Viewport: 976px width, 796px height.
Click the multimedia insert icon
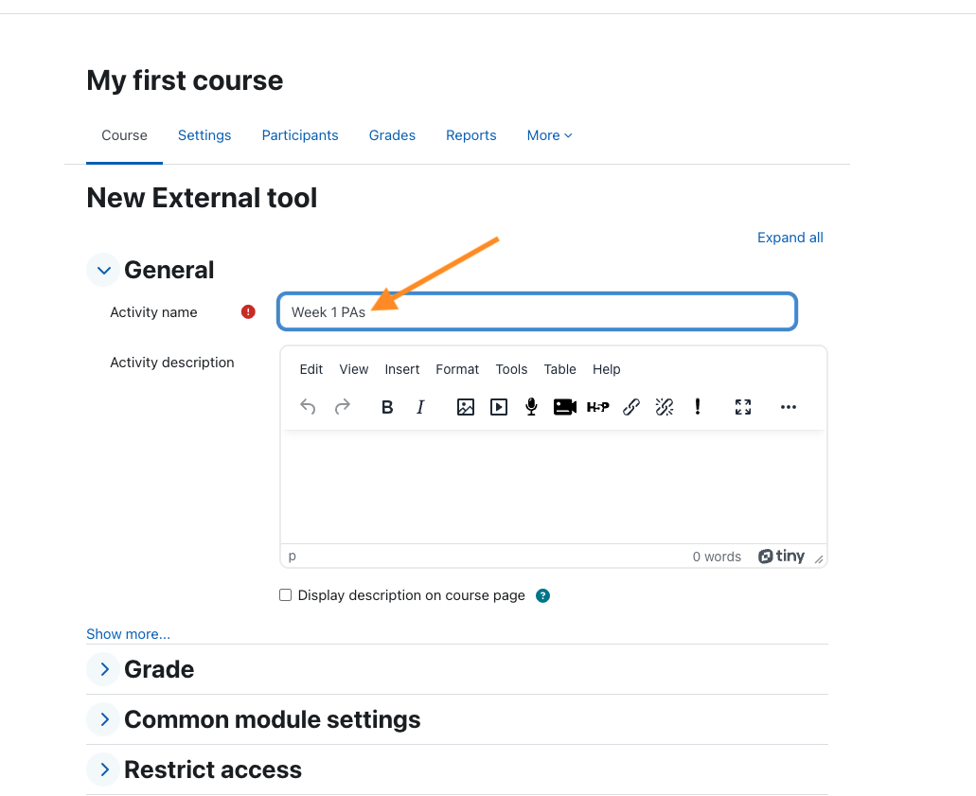(x=499, y=407)
